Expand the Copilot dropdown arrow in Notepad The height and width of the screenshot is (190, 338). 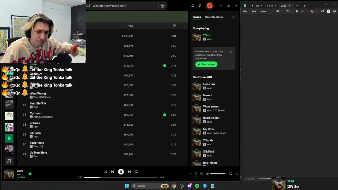[x=316, y=11]
